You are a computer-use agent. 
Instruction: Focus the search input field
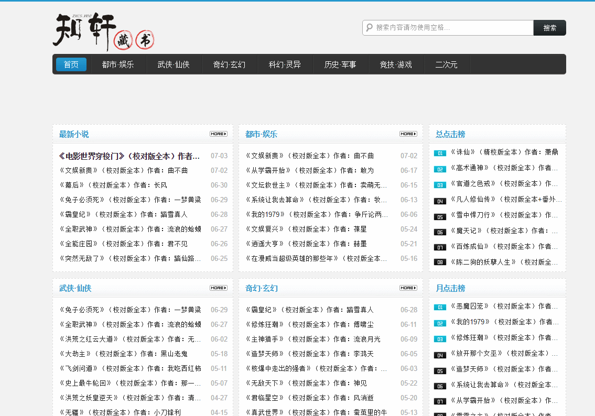tap(448, 28)
